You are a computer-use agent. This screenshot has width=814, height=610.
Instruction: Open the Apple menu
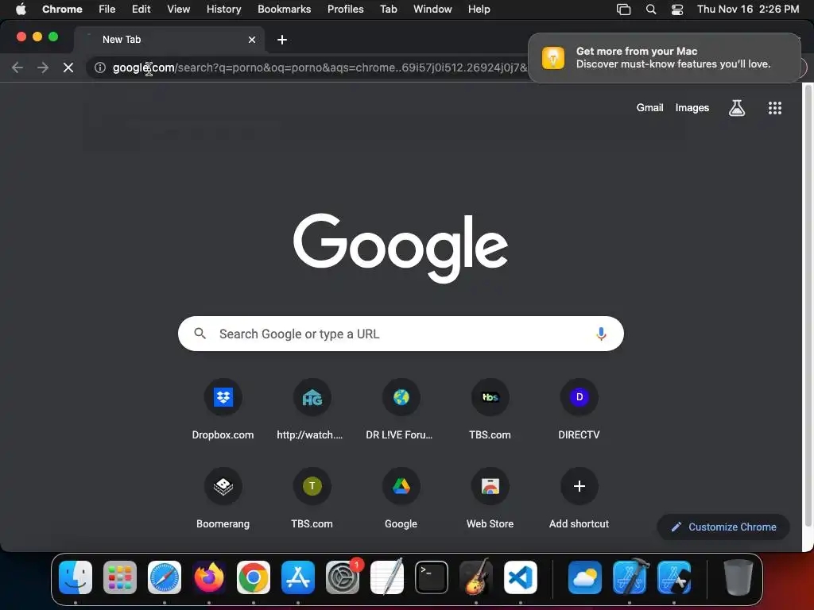click(x=21, y=9)
